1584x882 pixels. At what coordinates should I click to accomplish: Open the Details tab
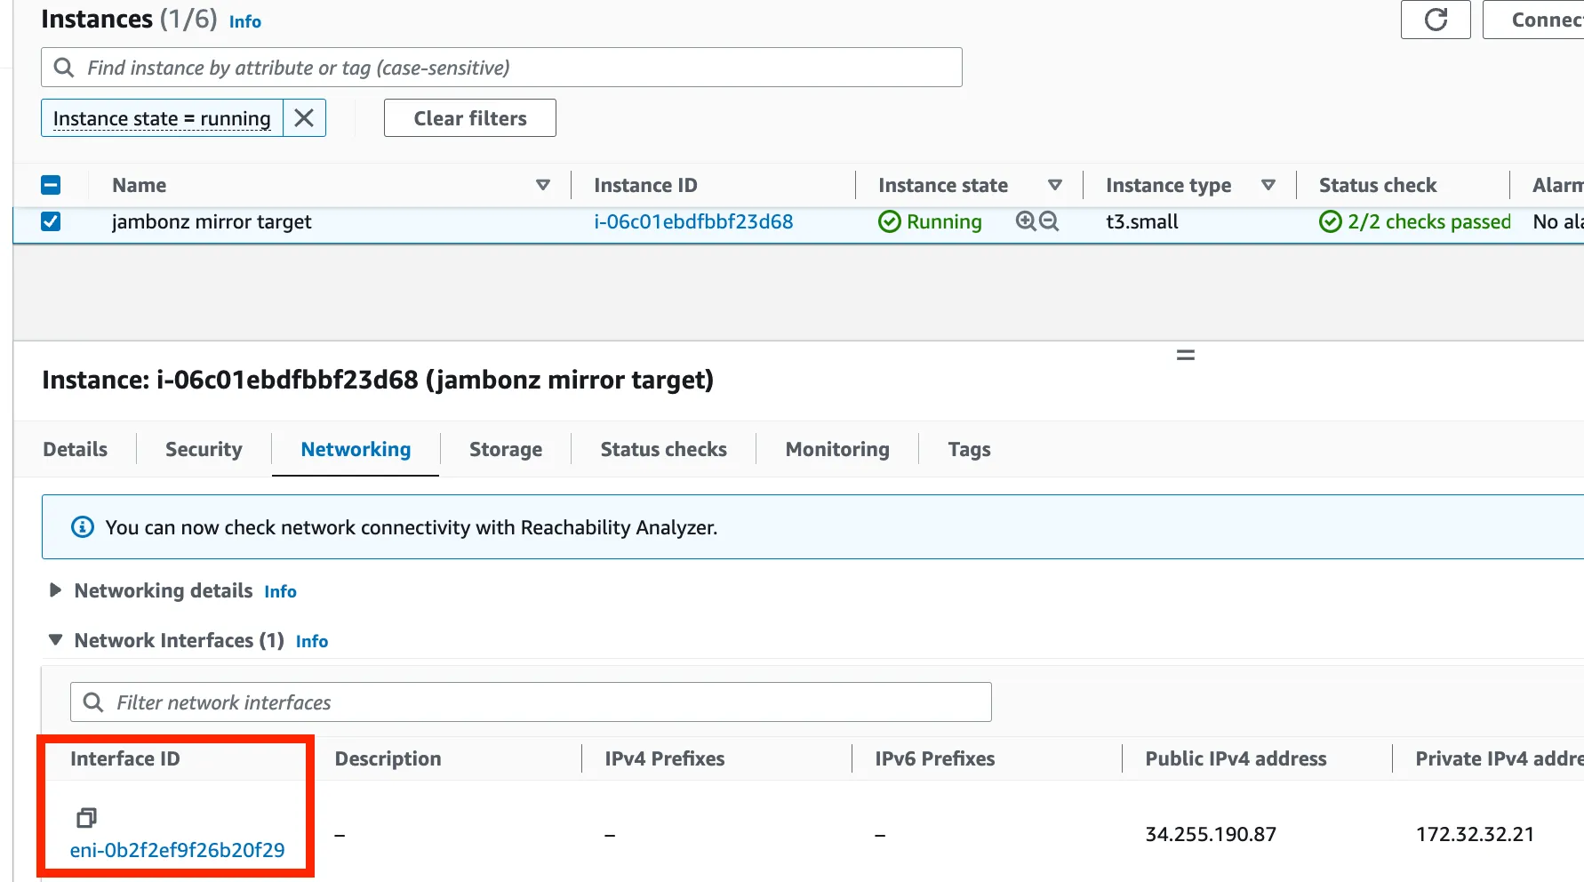(x=76, y=449)
